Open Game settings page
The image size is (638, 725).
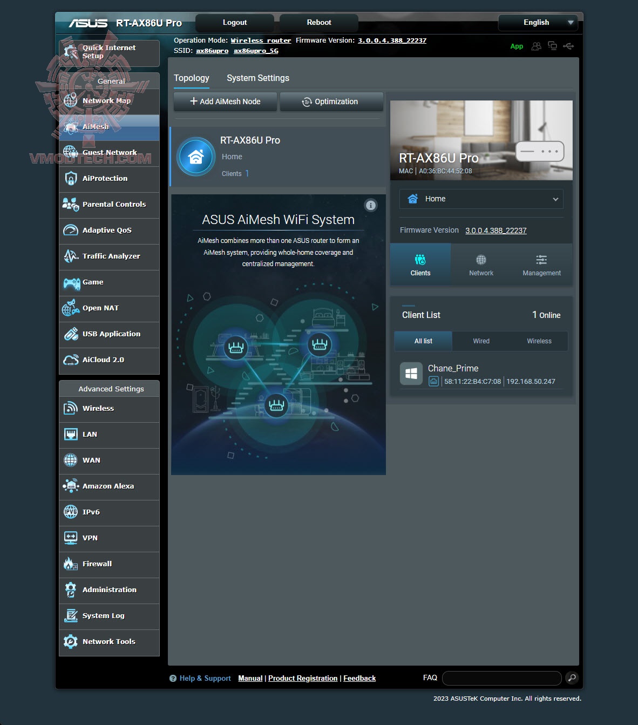tap(109, 282)
